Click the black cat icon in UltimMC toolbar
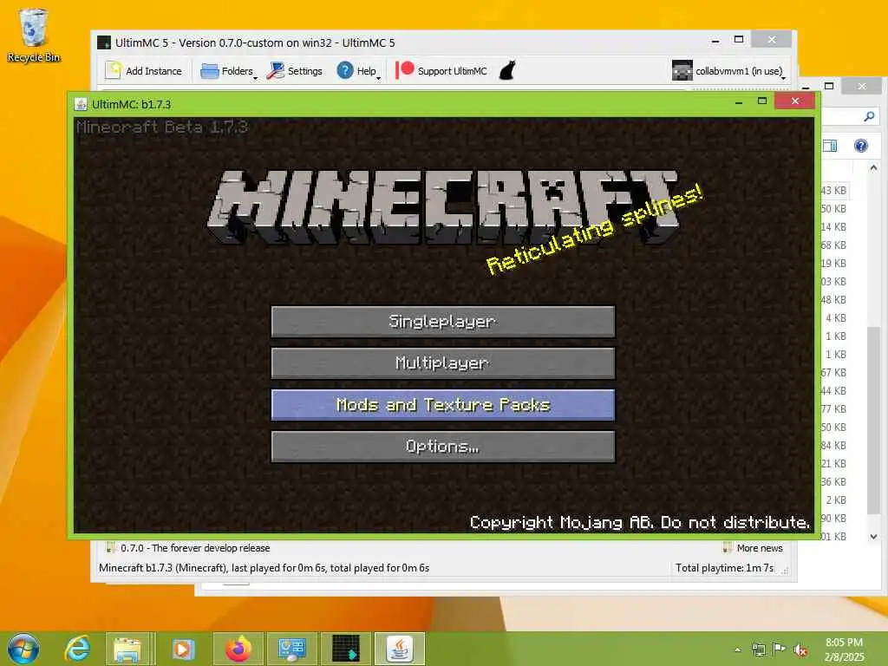Image resolution: width=888 pixels, height=666 pixels. 507,71
